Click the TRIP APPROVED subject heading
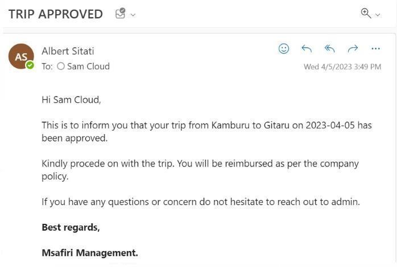 pyautogui.click(x=56, y=14)
